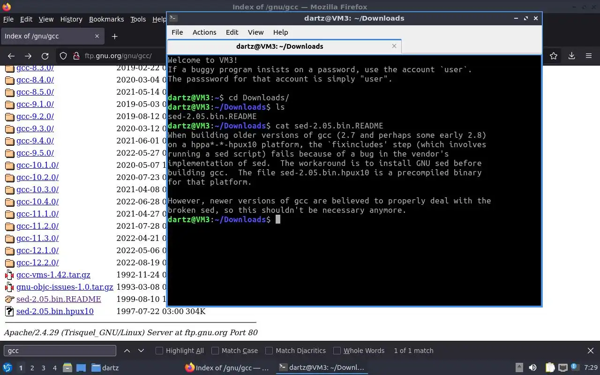Open dartz home folder in taskbar
Screen dimensions: 600x375
[105, 368]
